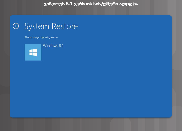The image size is (182, 131).
Task: Click the 'Choose a target operating system' text
Action: point(41,37)
